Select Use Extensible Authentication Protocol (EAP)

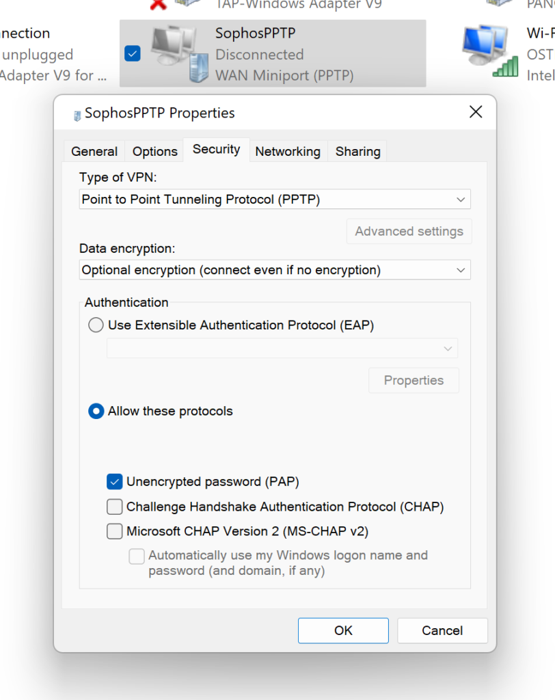tap(96, 325)
